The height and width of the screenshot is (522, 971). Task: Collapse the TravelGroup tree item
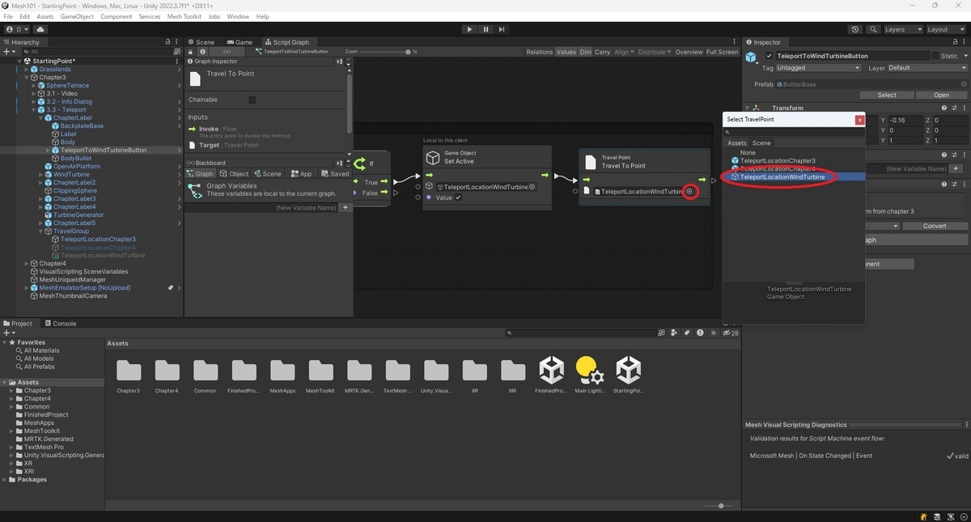pos(40,231)
